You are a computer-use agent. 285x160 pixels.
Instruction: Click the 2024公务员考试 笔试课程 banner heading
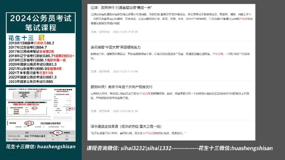point(41,23)
